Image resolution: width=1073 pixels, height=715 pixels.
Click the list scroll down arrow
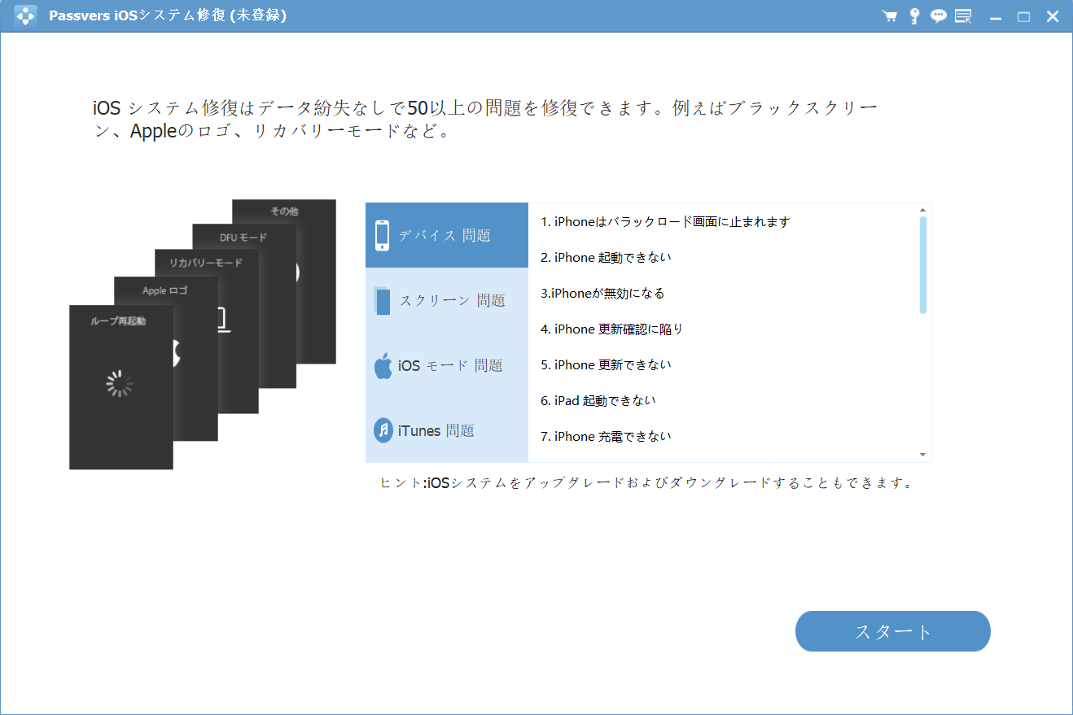[922, 455]
